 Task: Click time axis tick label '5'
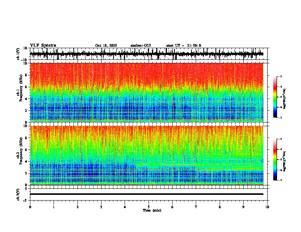(149, 207)
